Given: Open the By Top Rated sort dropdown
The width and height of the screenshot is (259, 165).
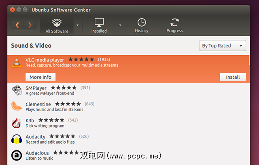Looking at the screenshot, I should 223,46.
